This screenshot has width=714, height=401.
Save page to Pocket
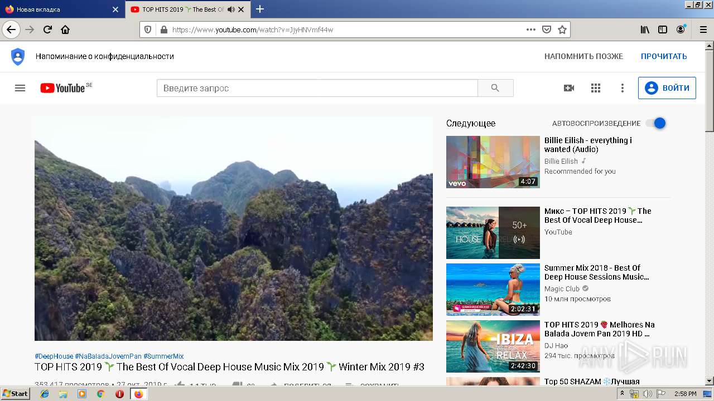click(547, 30)
